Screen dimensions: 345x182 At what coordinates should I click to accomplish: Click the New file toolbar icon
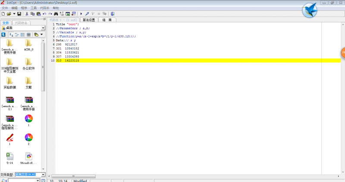click(x=3, y=14)
